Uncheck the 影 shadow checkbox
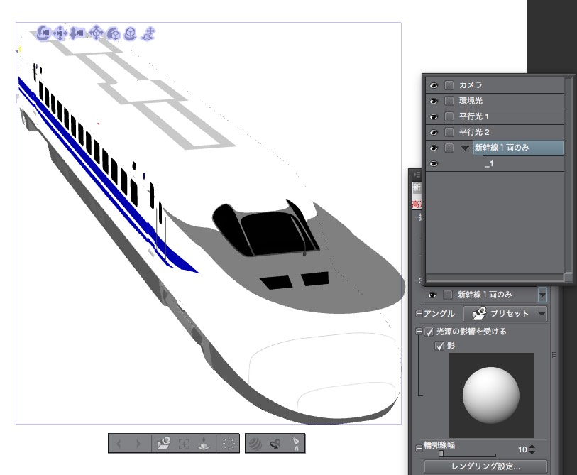 [x=439, y=346]
